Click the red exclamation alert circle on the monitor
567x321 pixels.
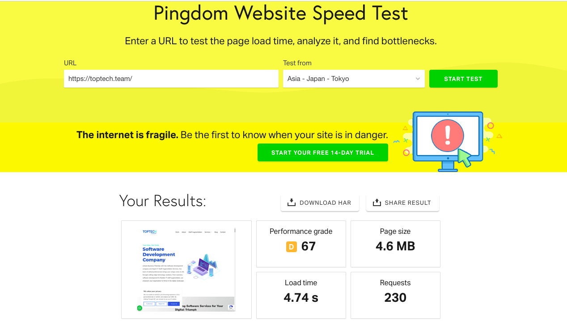(447, 135)
